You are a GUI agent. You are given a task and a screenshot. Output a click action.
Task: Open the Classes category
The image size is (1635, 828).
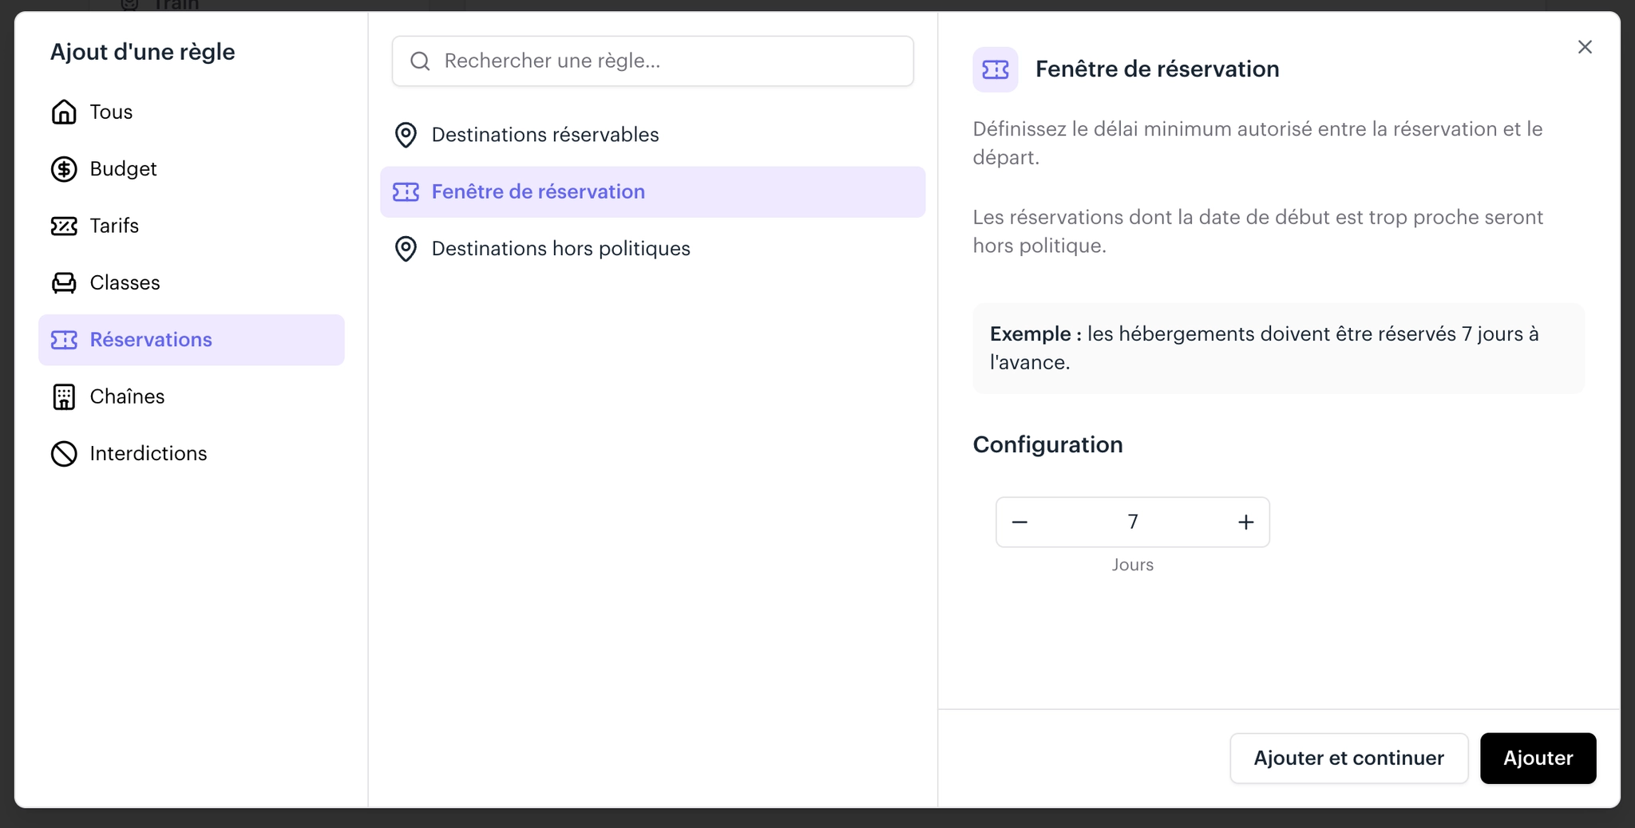tap(192, 283)
